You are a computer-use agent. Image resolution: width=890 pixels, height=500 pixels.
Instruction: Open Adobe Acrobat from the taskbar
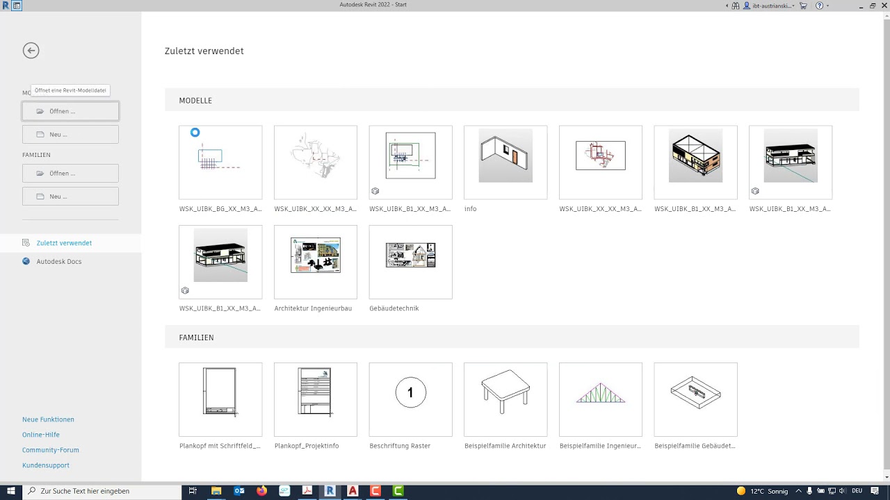click(x=307, y=491)
